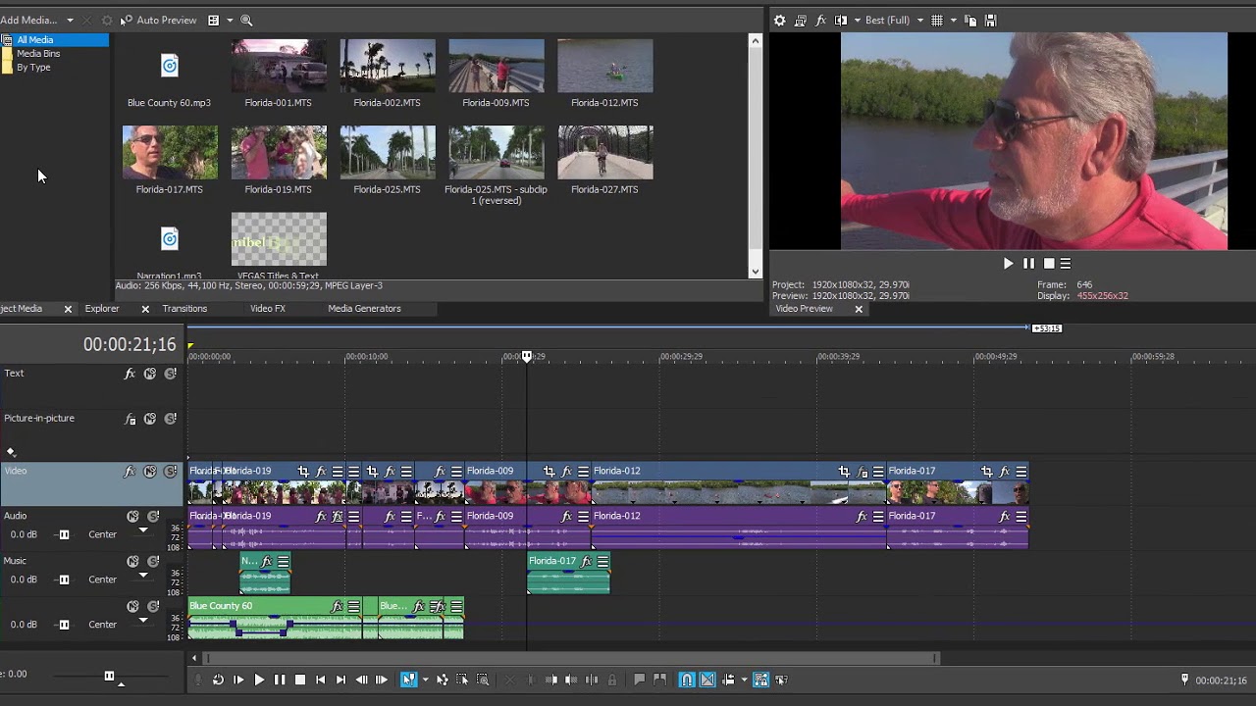Adjust Audio track volume fader
This screenshot has height=706, width=1256.
(x=64, y=535)
